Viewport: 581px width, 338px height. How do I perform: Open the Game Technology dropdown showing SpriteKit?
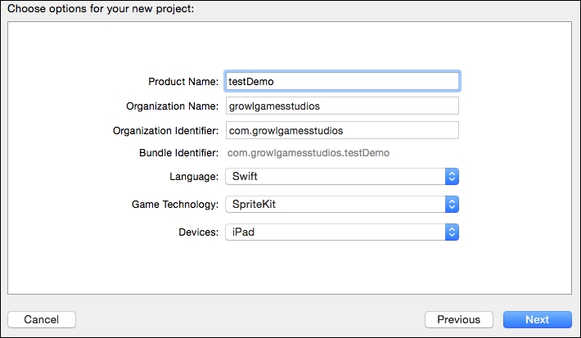pyautogui.click(x=342, y=205)
